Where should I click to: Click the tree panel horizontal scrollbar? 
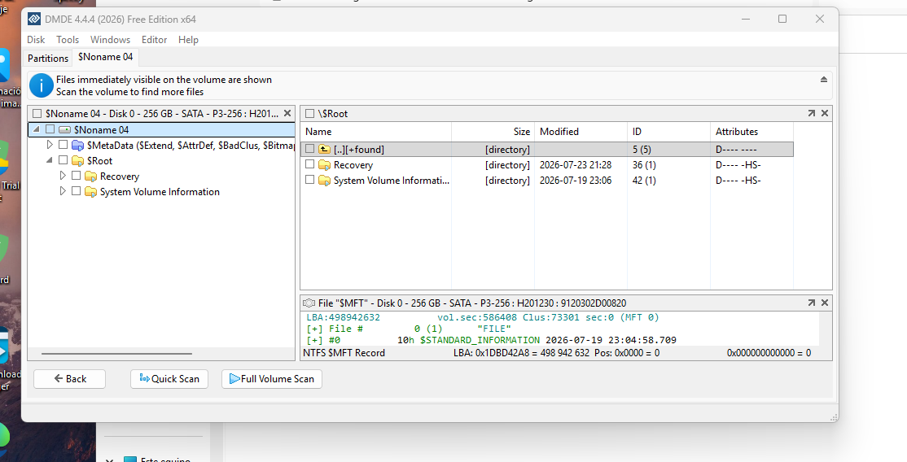[116, 353]
